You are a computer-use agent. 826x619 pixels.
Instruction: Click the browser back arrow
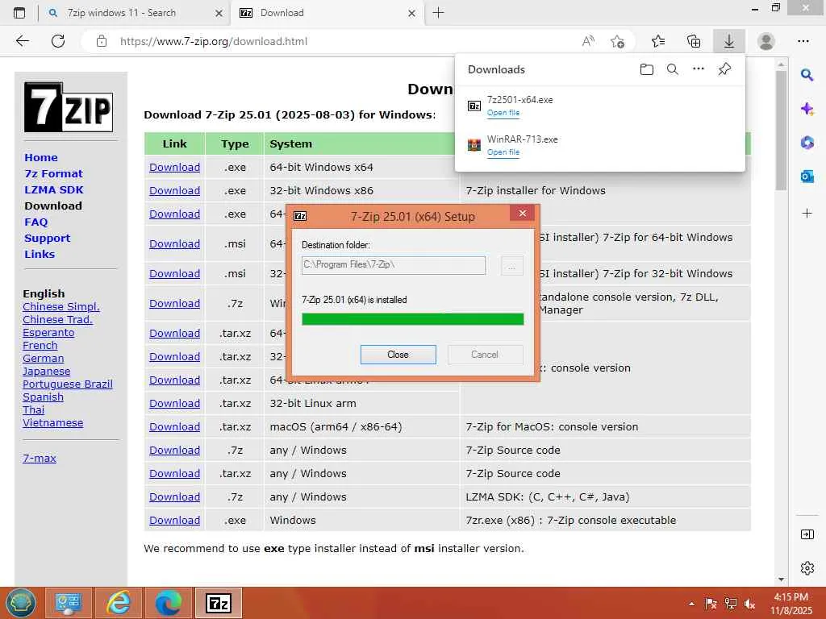click(x=22, y=41)
